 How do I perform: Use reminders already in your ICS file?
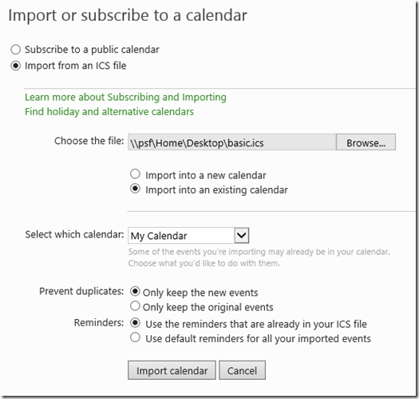pos(135,323)
